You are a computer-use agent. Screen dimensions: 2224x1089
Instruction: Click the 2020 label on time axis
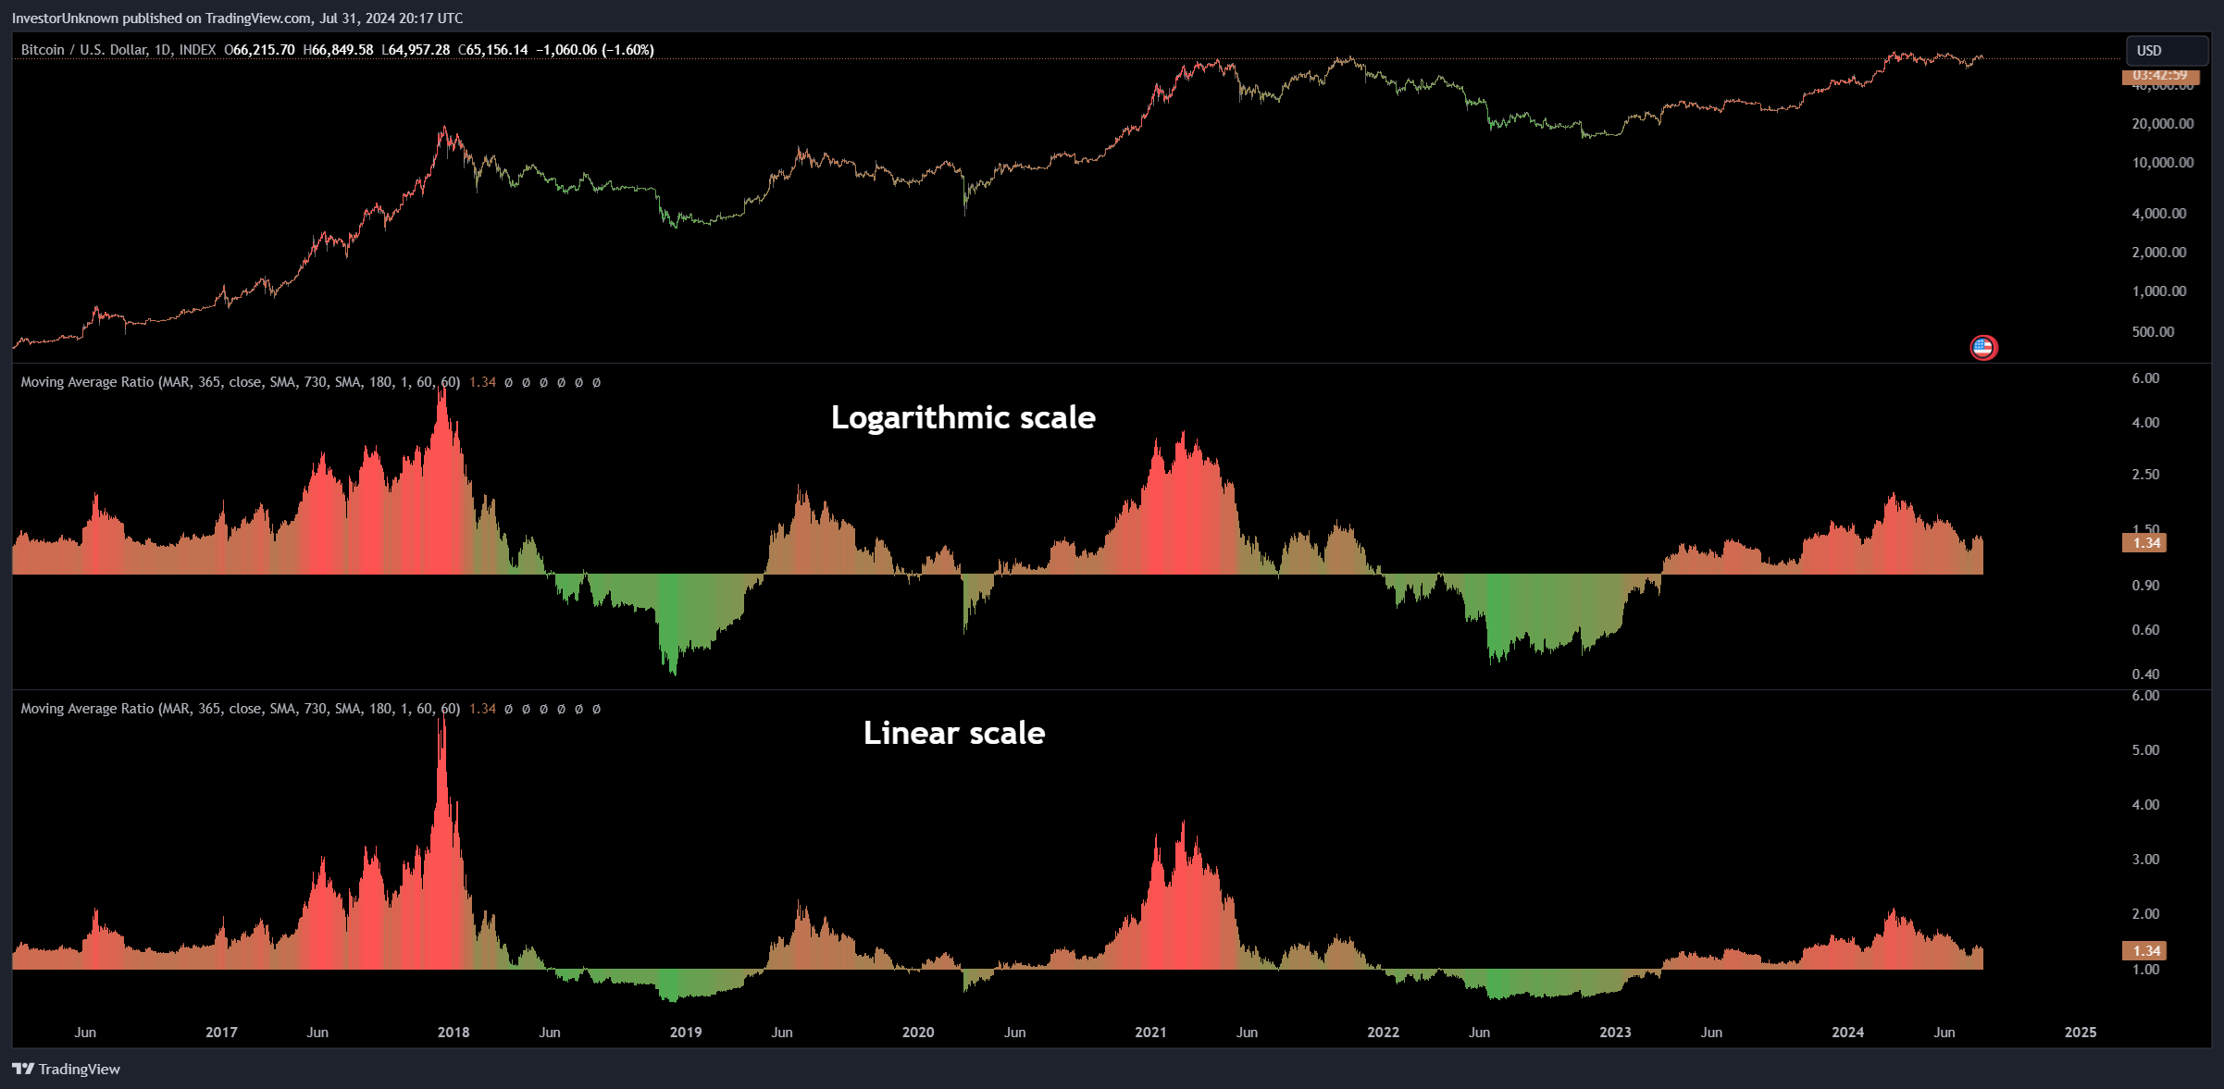pos(918,1033)
